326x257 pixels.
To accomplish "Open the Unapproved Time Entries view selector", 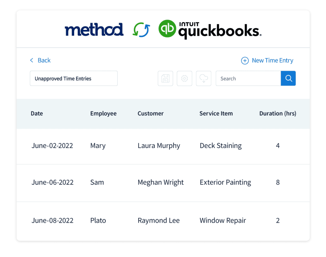I will click(x=74, y=78).
